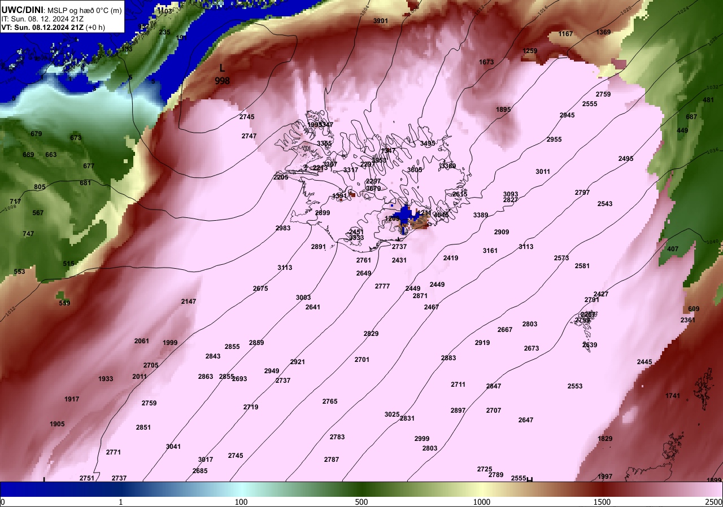
Task: Click the '2553' value label
Action: 575,386
